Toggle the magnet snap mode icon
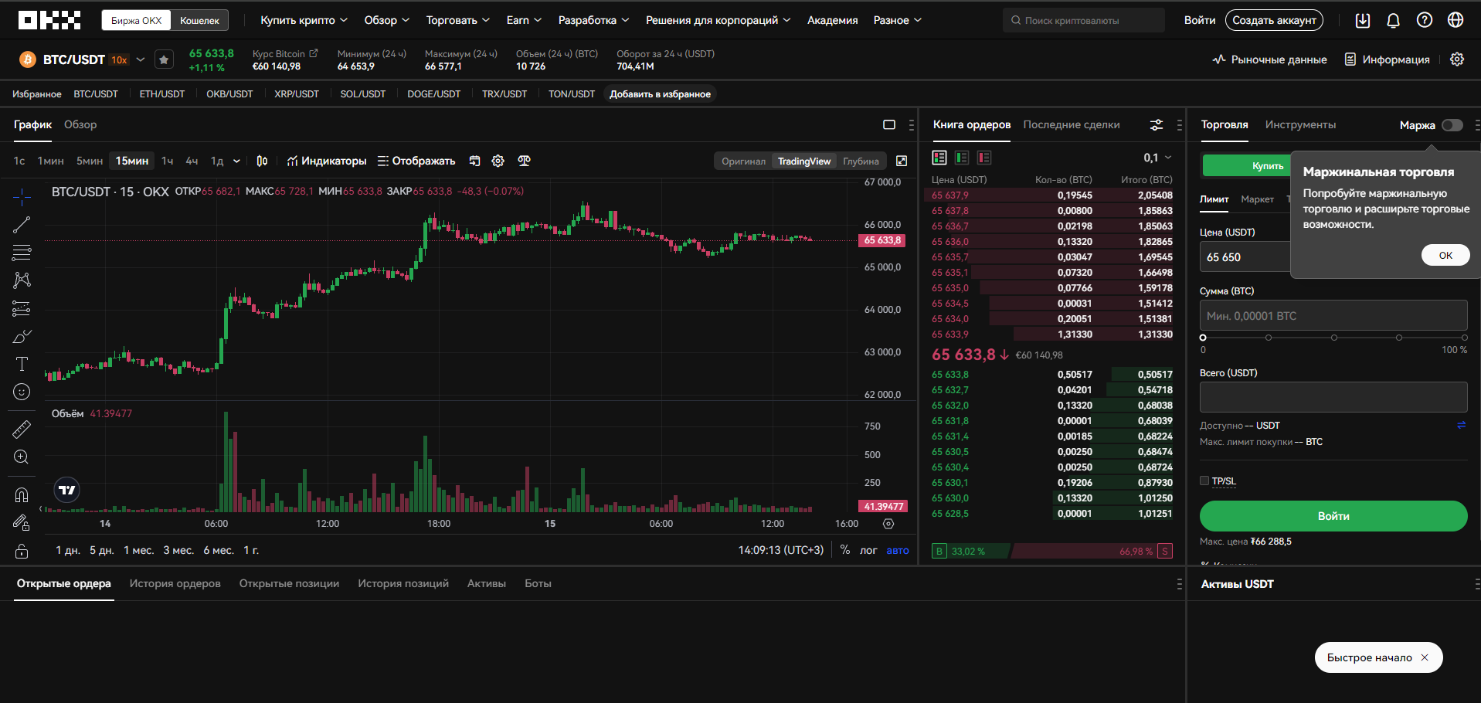The height and width of the screenshot is (703, 1481). pyautogui.click(x=22, y=494)
